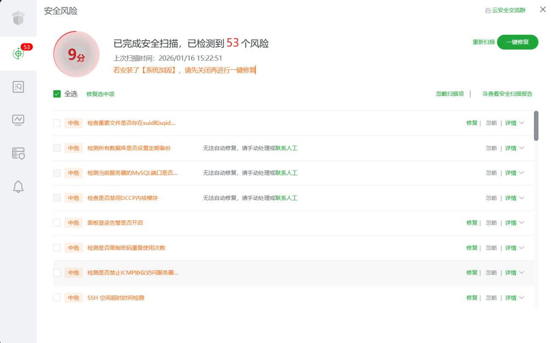Click 联系人工 in the MySQL端口 row

287,173
